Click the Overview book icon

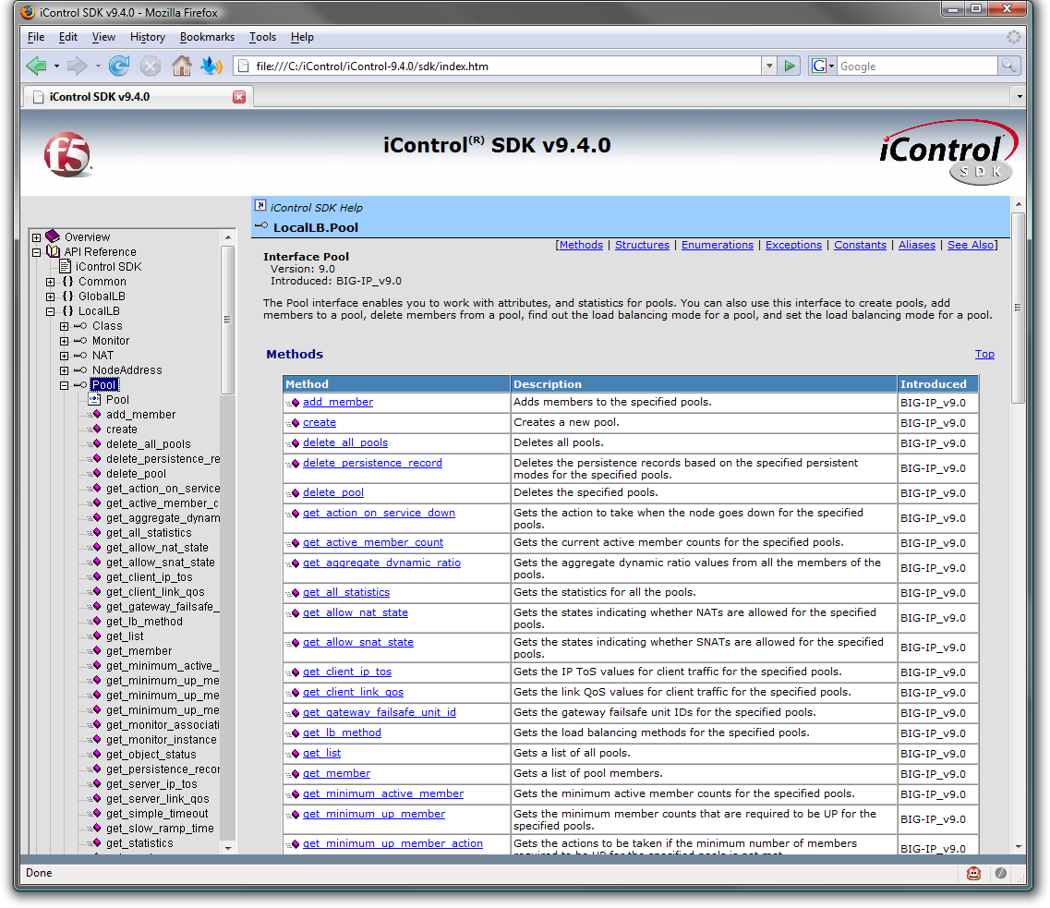point(53,236)
